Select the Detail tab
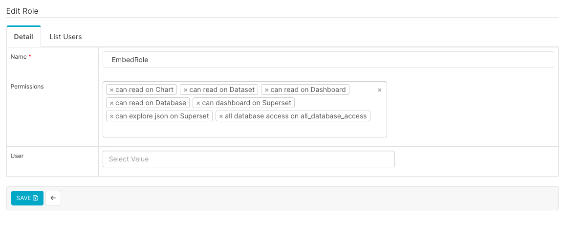Viewport: 565px width, 226px height. [x=23, y=37]
